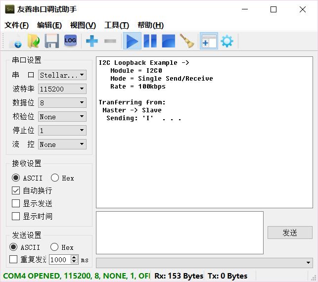The width and height of the screenshot is (318, 282).
Task: Click the Tx: 0 Bytes status
Action: [x=227, y=276]
